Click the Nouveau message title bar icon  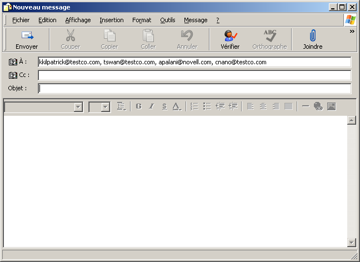point(7,7)
